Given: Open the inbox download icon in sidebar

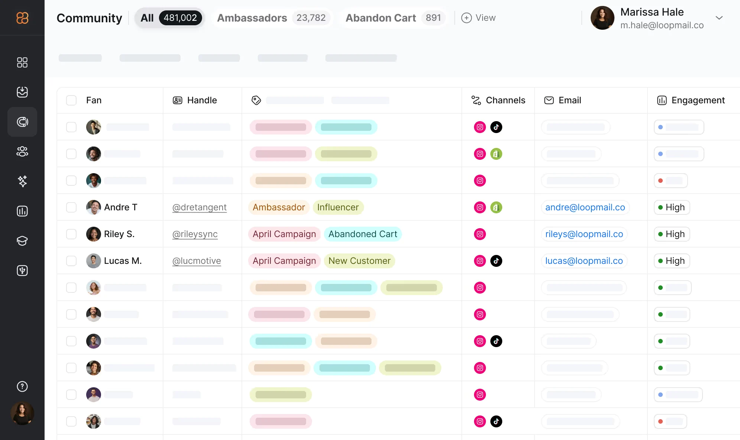Looking at the screenshot, I should point(22,92).
